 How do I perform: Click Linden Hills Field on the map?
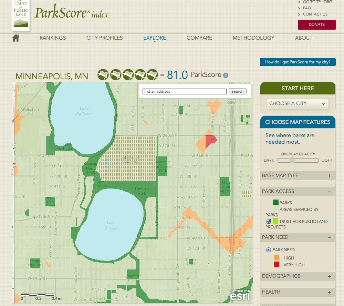(x=50, y=202)
